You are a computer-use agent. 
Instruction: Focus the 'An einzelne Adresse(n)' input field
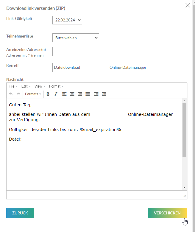[120, 51]
